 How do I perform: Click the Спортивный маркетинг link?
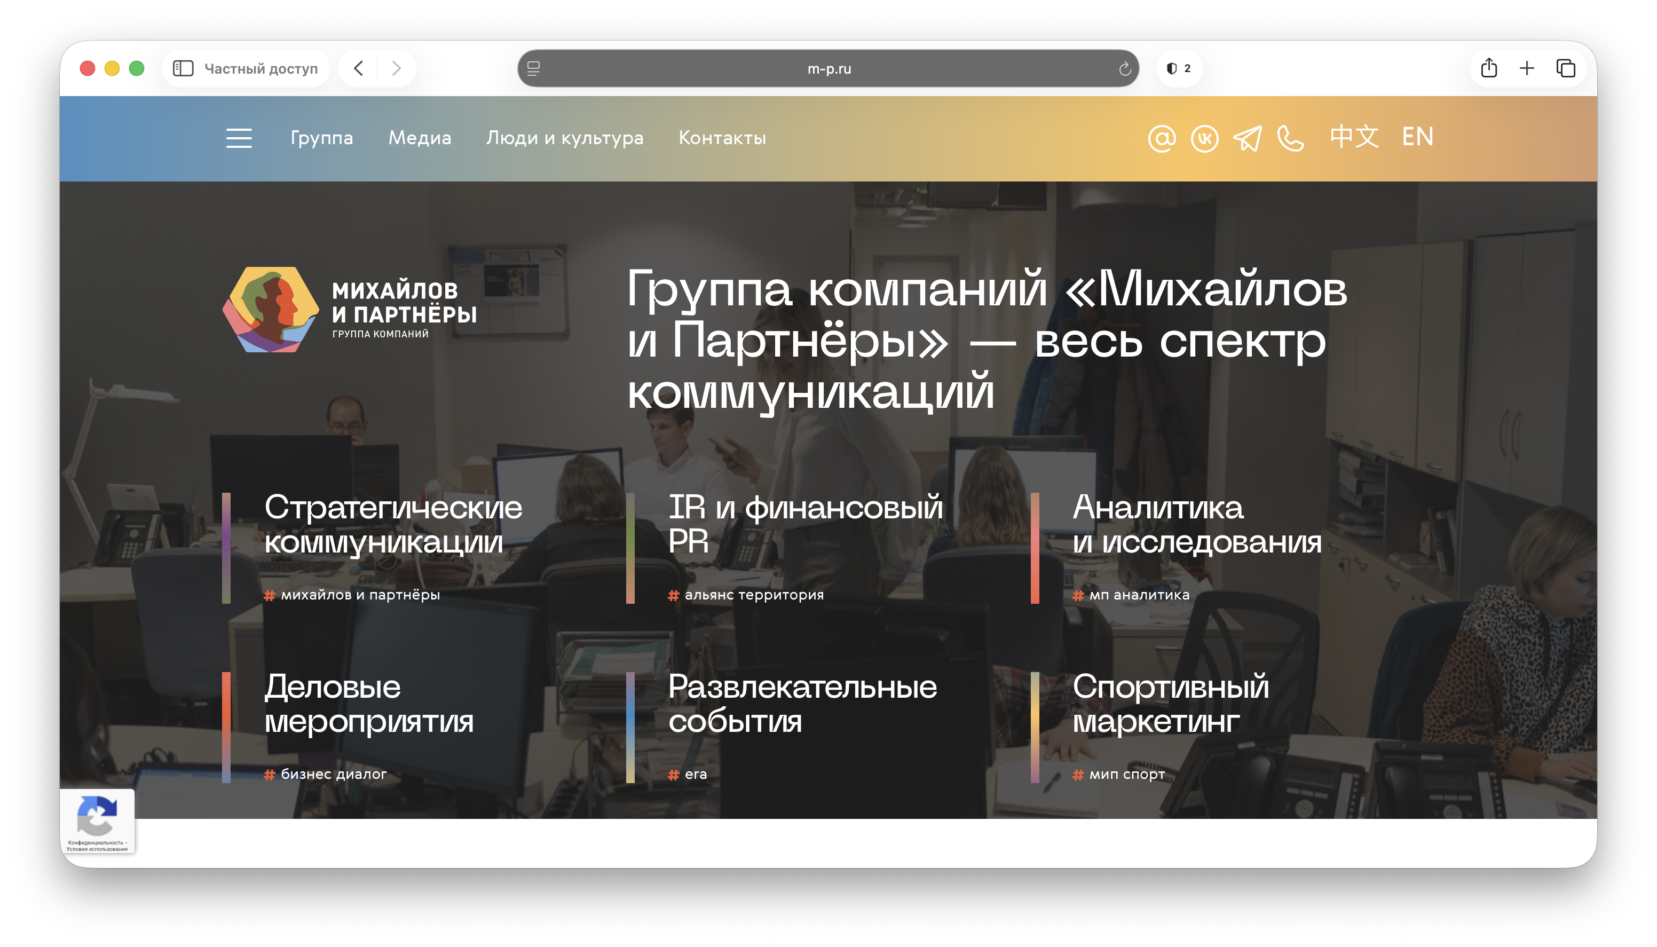coord(1170,703)
